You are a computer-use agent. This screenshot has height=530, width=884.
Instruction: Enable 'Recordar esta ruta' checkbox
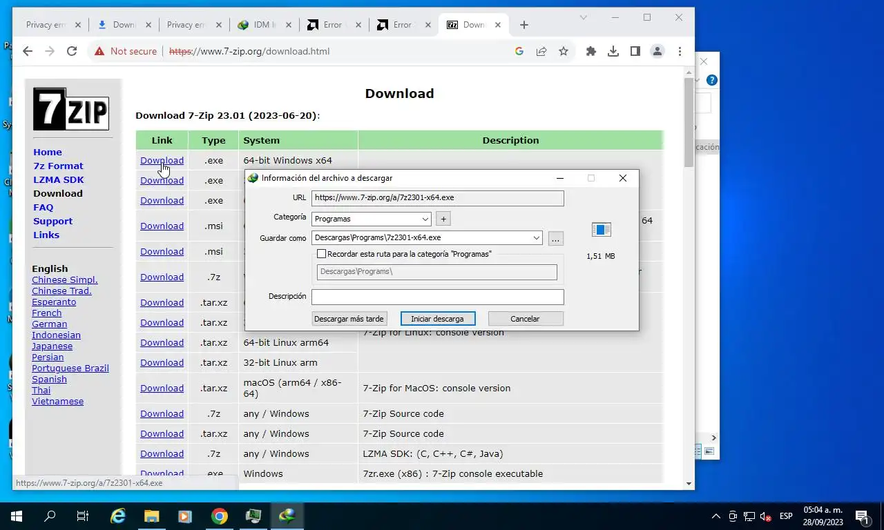pyautogui.click(x=321, y=254)
